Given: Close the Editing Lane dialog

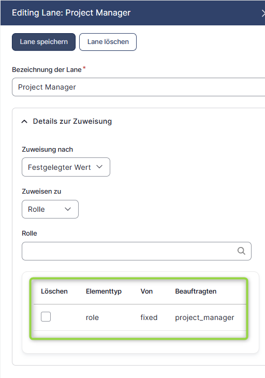Looking at the screenshot, I should (263, 13).
